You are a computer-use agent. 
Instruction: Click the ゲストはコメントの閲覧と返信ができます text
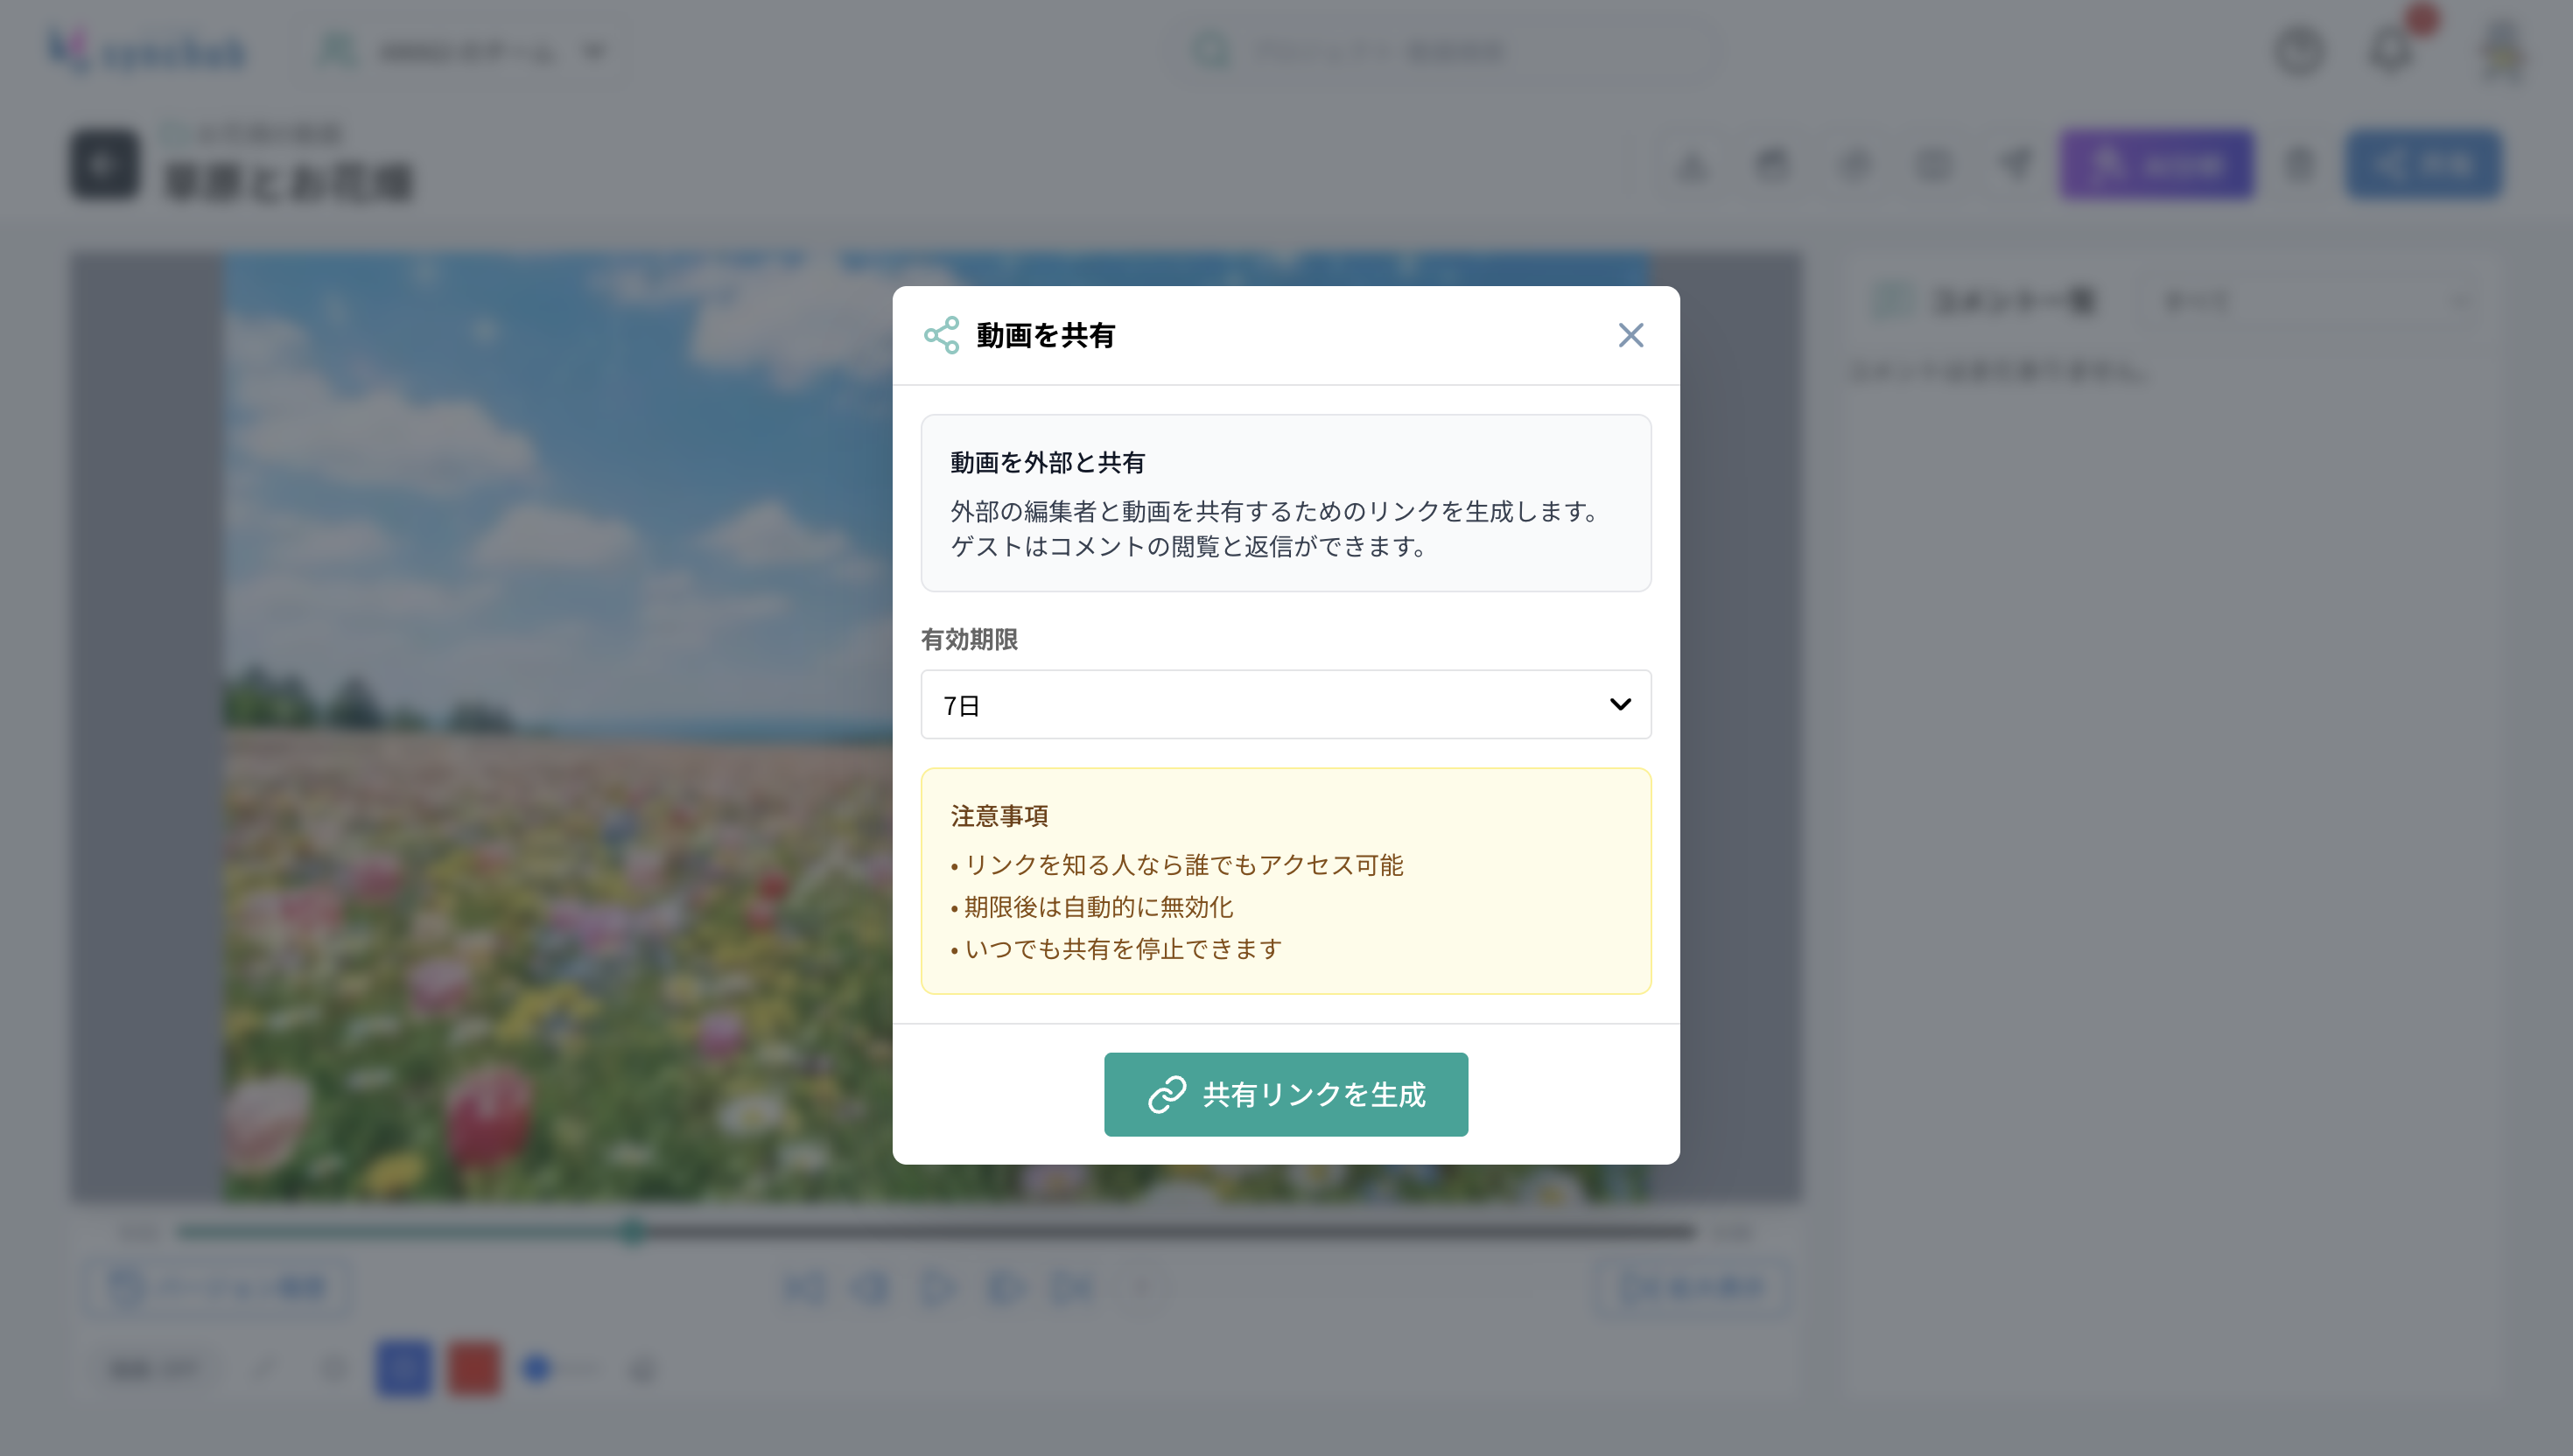[x=1187, y=546]
